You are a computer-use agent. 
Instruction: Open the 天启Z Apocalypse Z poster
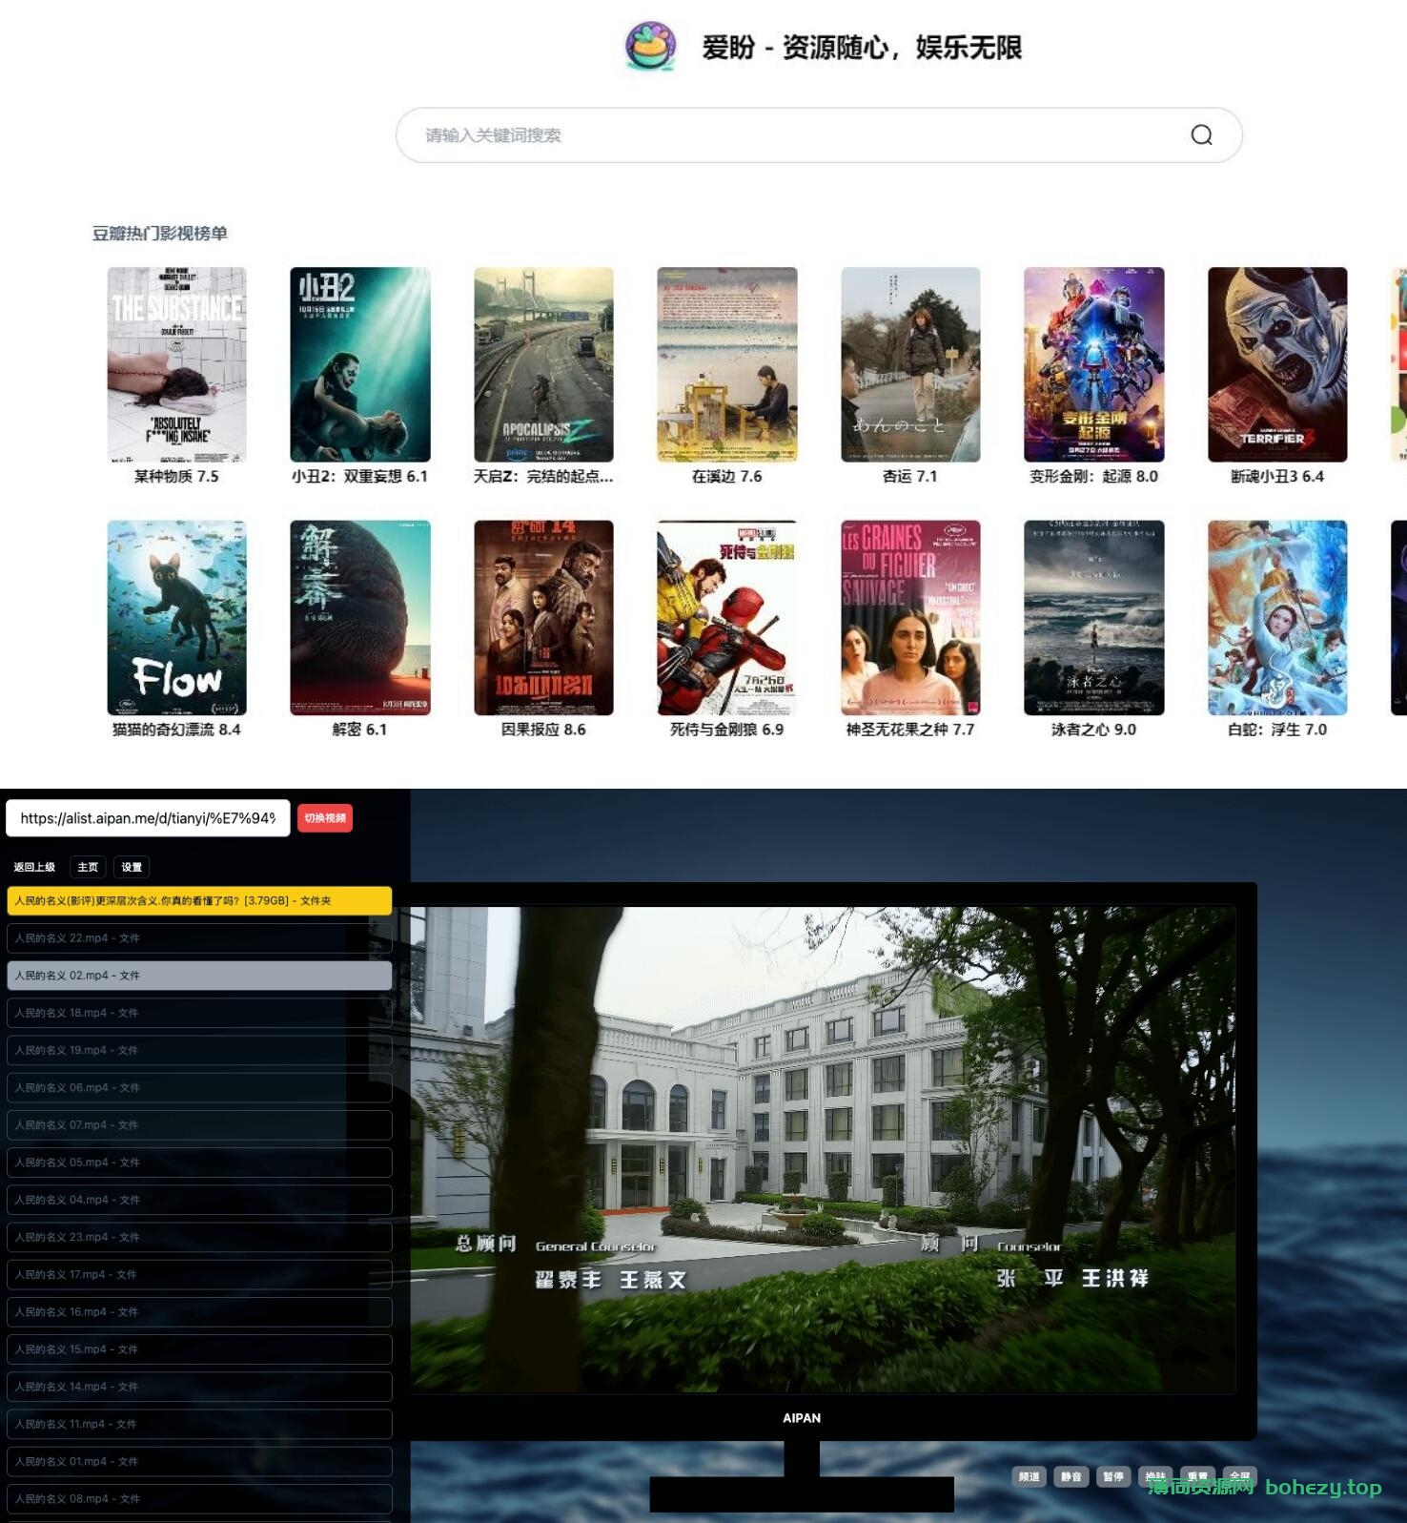click(x=543, y=364)
